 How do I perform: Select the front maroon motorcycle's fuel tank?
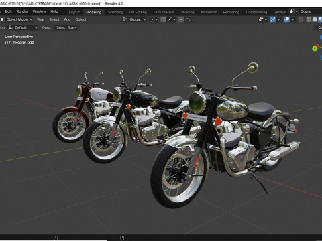(x=101, y=94)
